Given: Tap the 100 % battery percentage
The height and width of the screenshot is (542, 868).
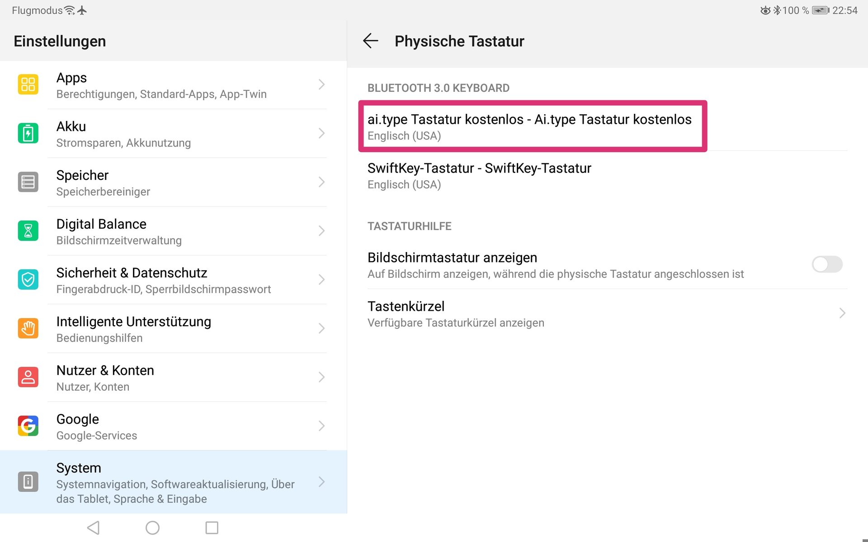Looking at the screenshot, I should click(796, 10).
